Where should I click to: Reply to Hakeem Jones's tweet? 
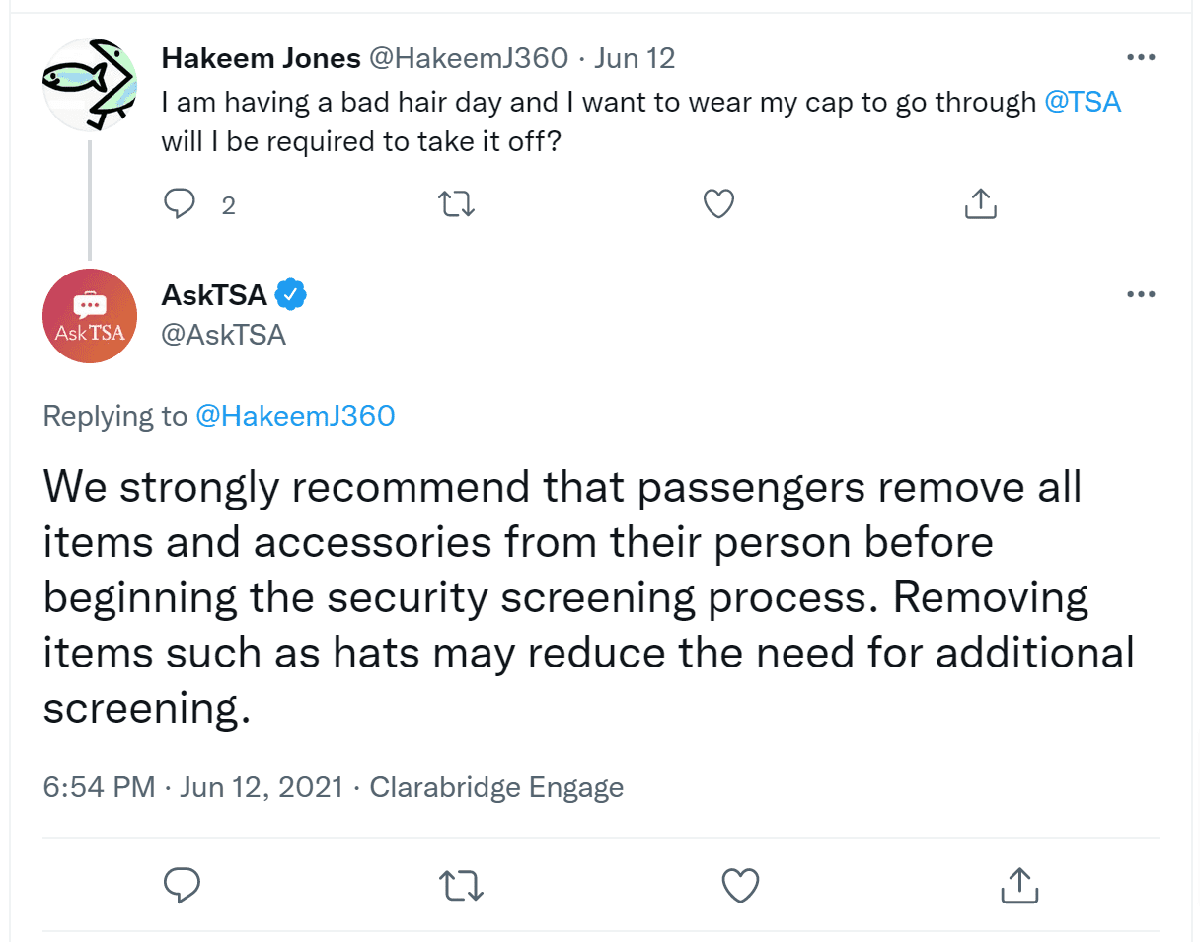(x=180, y=204)
